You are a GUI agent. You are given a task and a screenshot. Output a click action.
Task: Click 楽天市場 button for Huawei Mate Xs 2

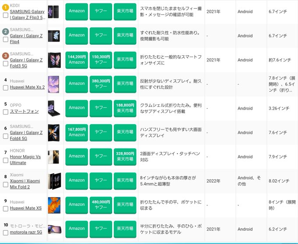(x=125, y=84)
